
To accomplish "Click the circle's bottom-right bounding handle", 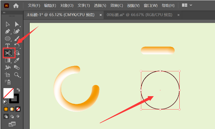I will [179, 109].
